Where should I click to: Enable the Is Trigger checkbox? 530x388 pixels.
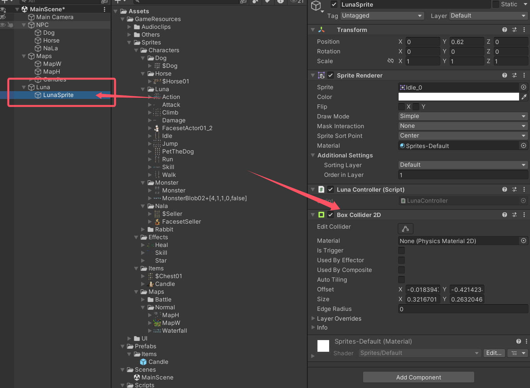[x=402, y=250]
